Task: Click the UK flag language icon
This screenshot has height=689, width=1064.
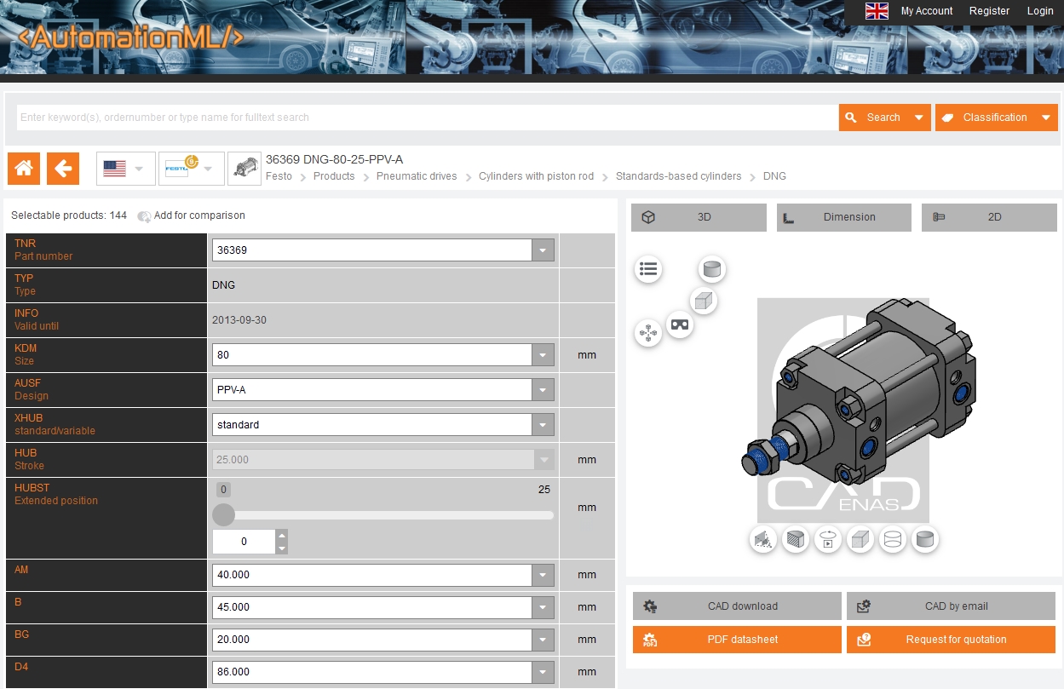Action: pyautogui.click(x=877, y=11)
